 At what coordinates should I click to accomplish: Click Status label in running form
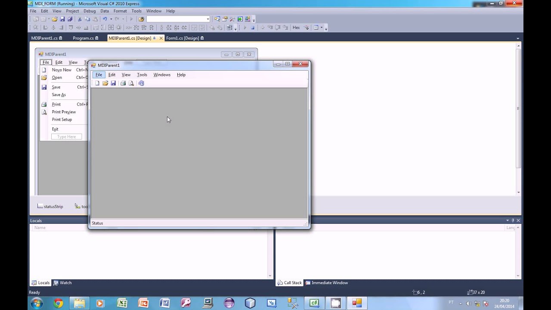pos(97,223)
